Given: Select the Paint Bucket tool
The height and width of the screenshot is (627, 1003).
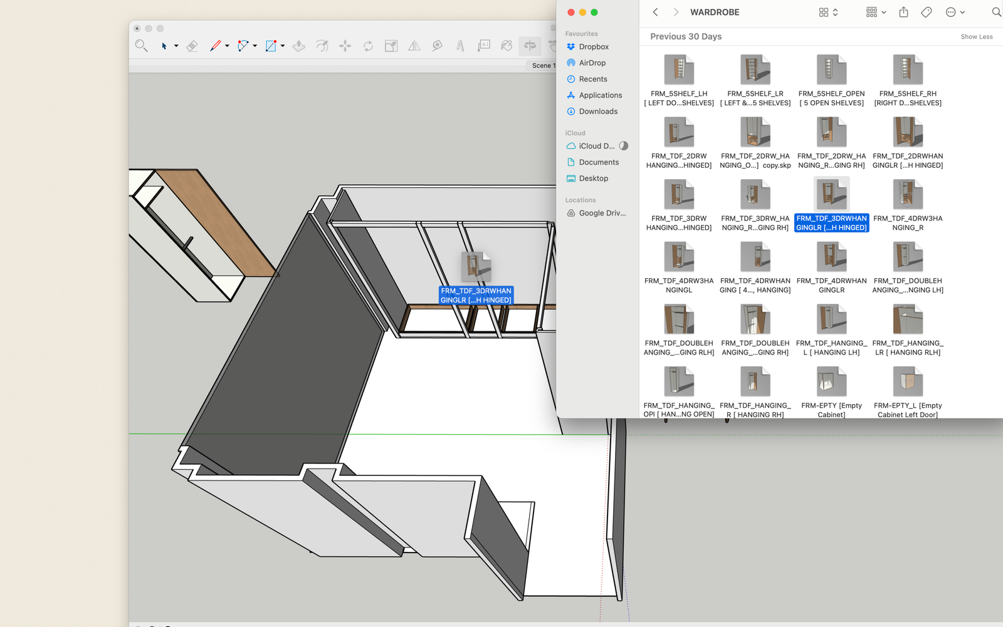Looking at the screenshot, I should point(507,46).
